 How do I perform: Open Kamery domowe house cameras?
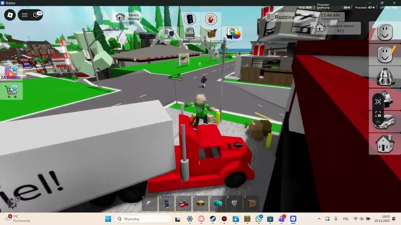point(128,17)
